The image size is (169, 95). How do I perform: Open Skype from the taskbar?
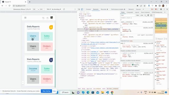tap(83, 92)
